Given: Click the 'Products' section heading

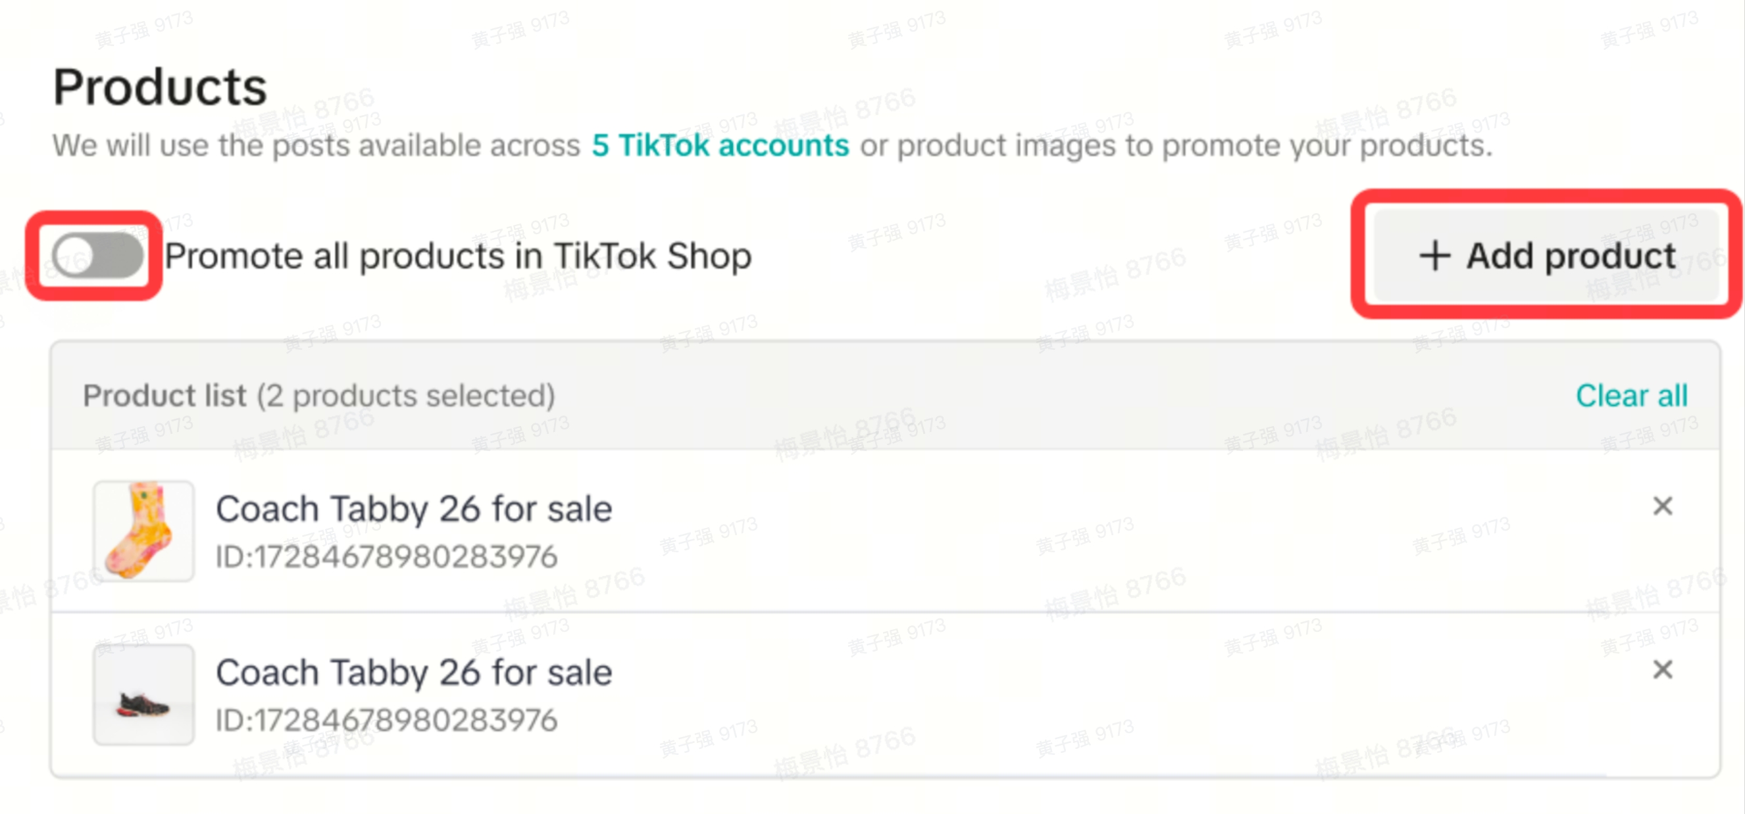Looking at the screenshot, I should tap(161, 87).
